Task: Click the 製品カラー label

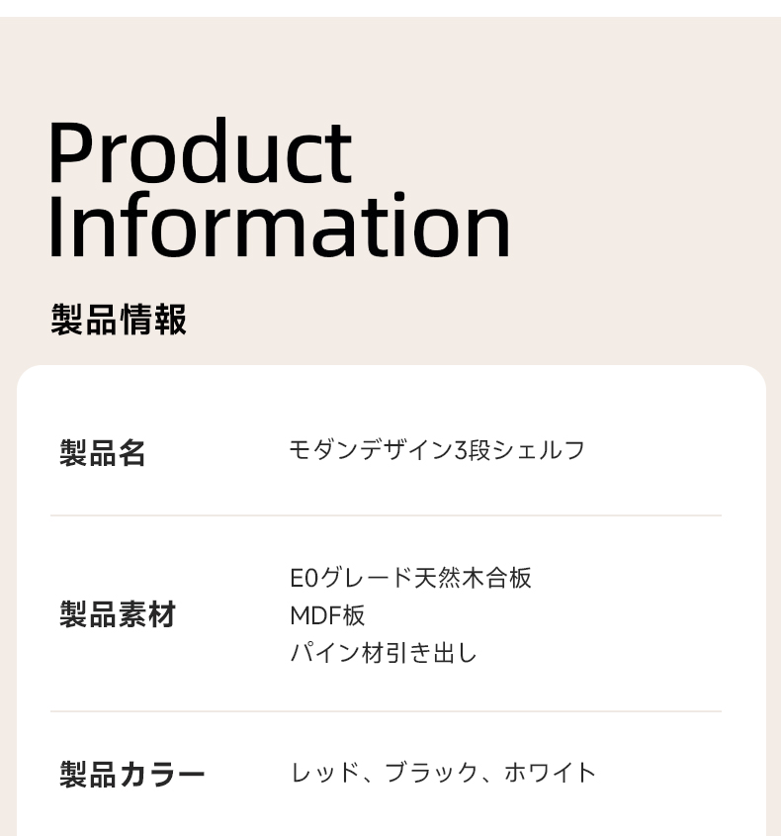Action: pyautogui.click(x=132, y=774)
